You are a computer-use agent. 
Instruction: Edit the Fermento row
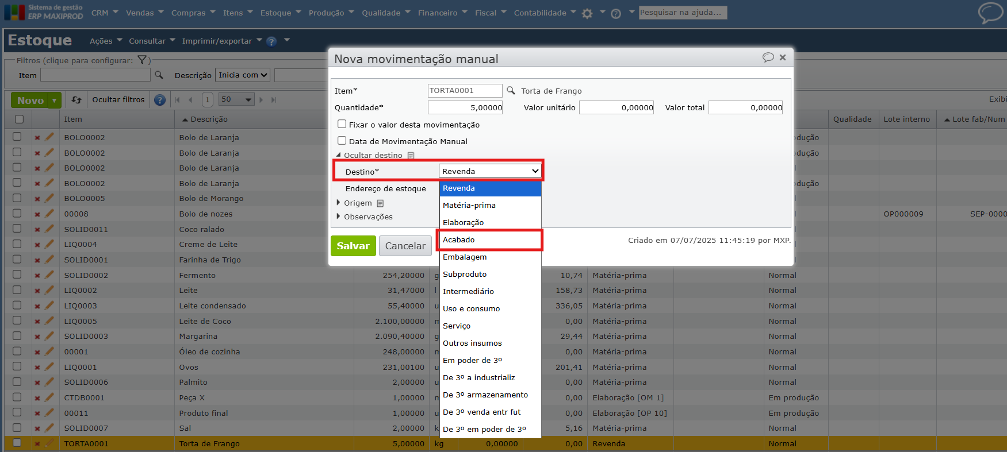pos(49,275)
